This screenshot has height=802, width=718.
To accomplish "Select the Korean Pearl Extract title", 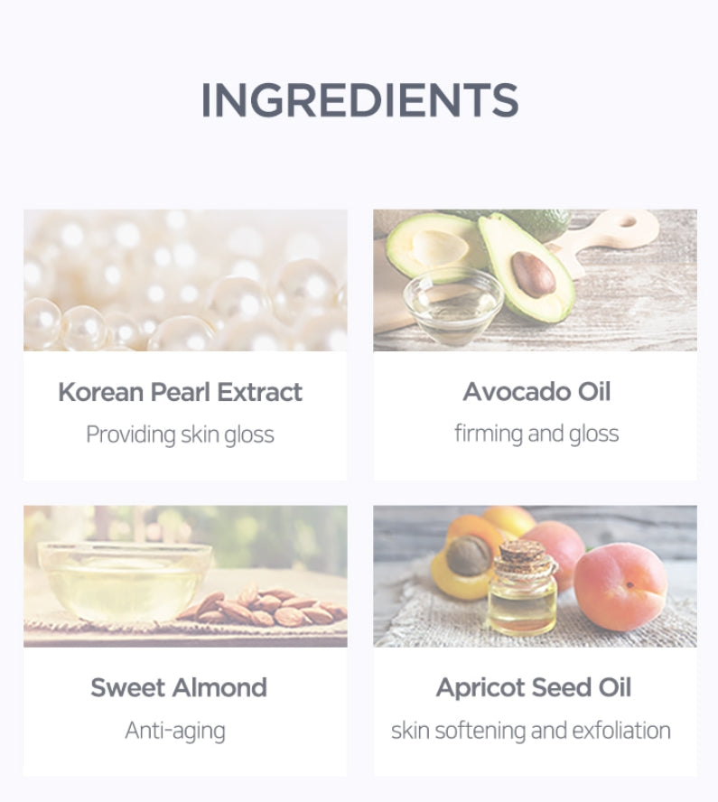I will [x=180, y=392].
